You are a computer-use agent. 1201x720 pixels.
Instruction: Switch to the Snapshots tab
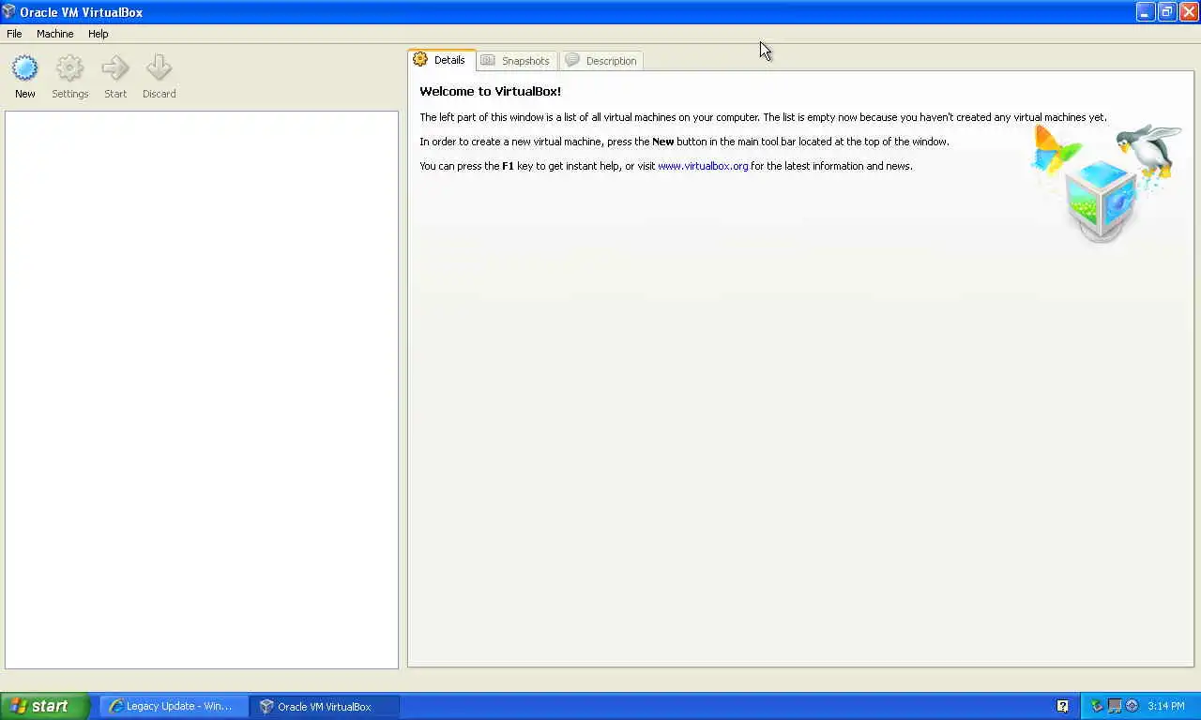[516, 61]
